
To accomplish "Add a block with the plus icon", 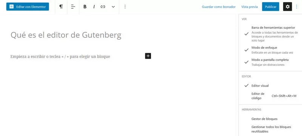I will (148, 56).
